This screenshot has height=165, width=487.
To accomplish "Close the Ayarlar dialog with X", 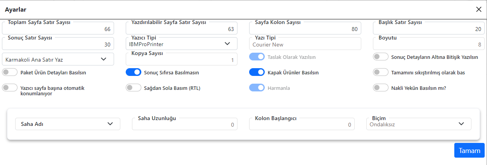I will click(x=478, y=9).
